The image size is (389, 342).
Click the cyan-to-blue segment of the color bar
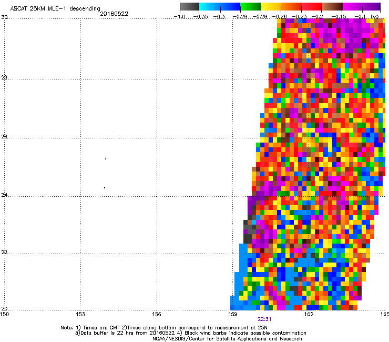pos(220,7)
